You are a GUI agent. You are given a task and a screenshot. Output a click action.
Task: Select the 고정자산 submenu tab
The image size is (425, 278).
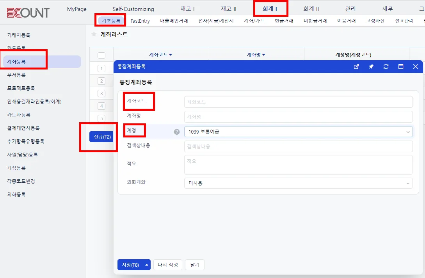(x=375, y=21)
